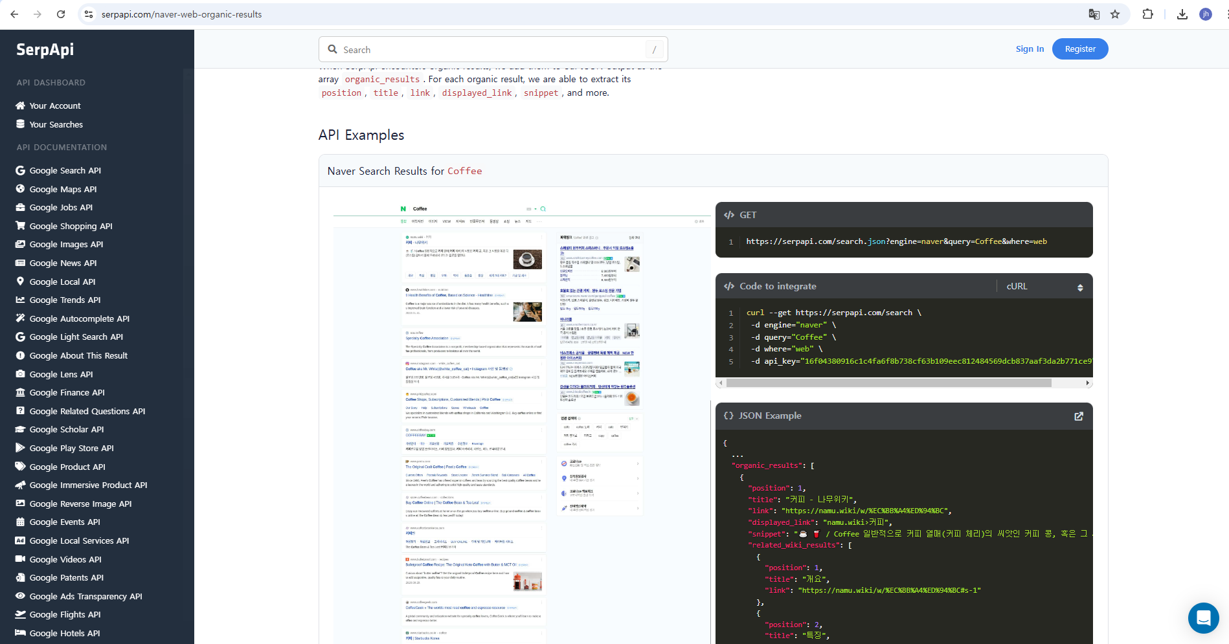Click the Sign In link
This screenshot has width=1229, height=644.
[1030, 49]
